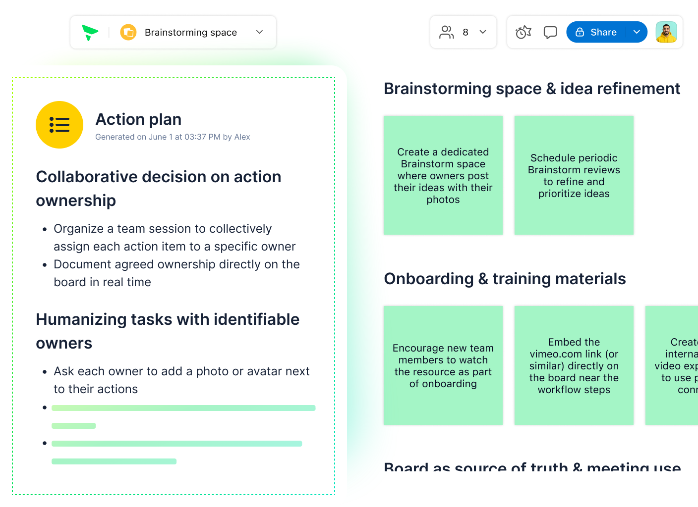Open the user profile avatar

point(666,32)
